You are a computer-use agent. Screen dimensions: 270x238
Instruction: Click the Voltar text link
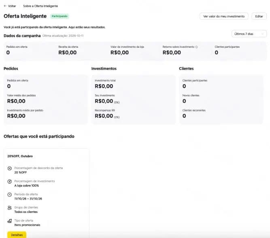(12, 6)
